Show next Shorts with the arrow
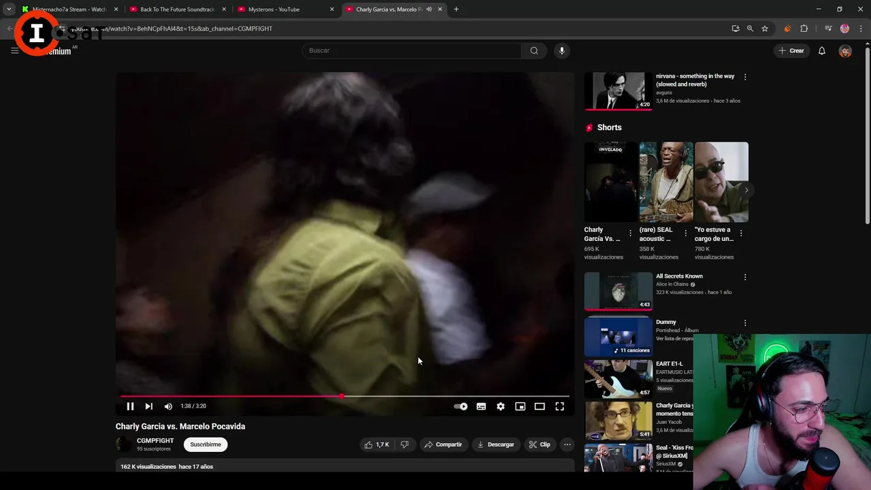Screen dimensions: 871x490 [746, 191]
